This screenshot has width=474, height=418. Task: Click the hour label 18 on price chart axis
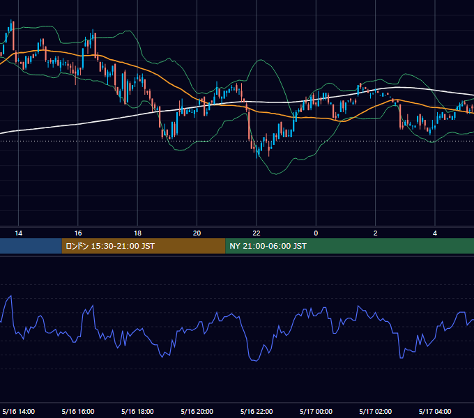tap(137, 233)
